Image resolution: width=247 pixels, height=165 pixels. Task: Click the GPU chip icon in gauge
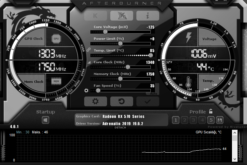coord(56,38)
